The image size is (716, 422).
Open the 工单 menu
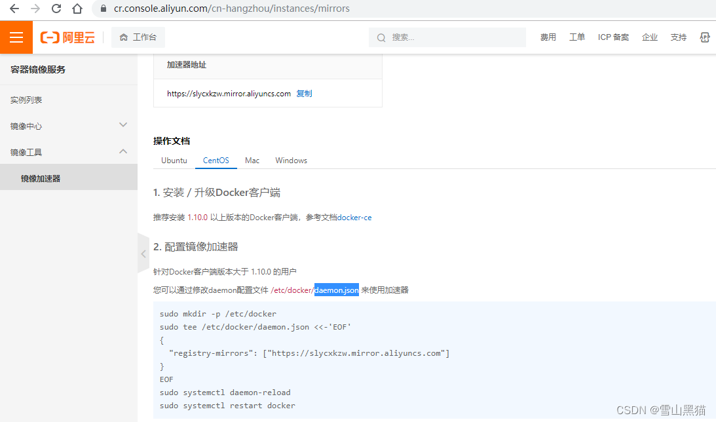pos(576,37)
